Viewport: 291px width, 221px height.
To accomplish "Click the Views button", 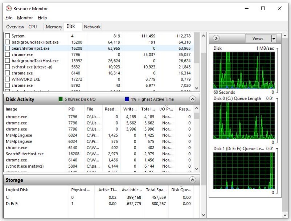I will point(258,38).
